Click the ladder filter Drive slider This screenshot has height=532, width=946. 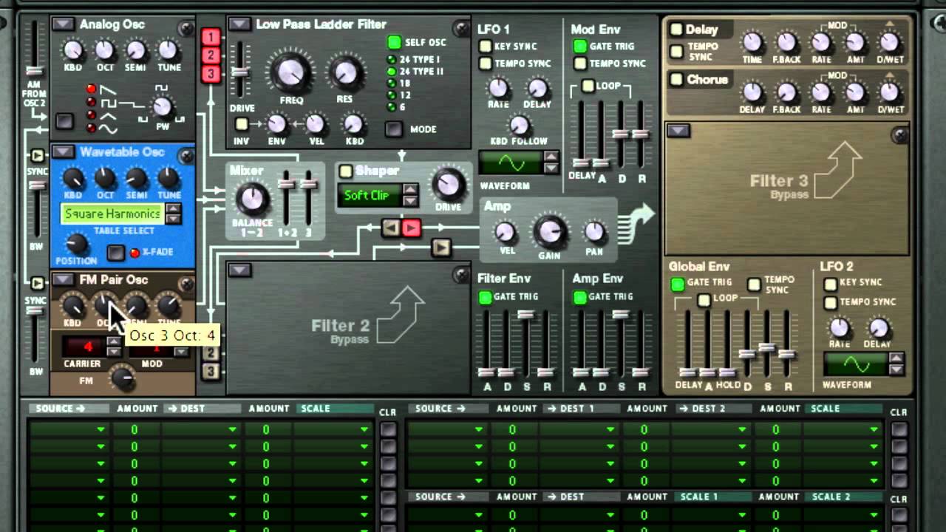(x=239, y=72)
